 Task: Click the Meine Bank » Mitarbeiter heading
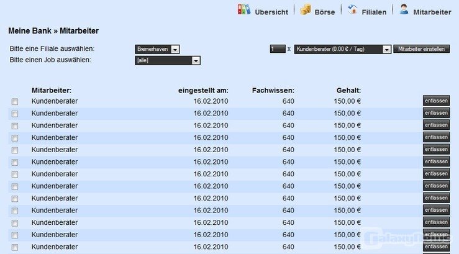point(53,30)
